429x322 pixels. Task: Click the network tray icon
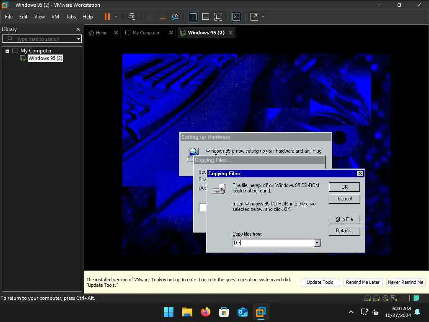364,312
